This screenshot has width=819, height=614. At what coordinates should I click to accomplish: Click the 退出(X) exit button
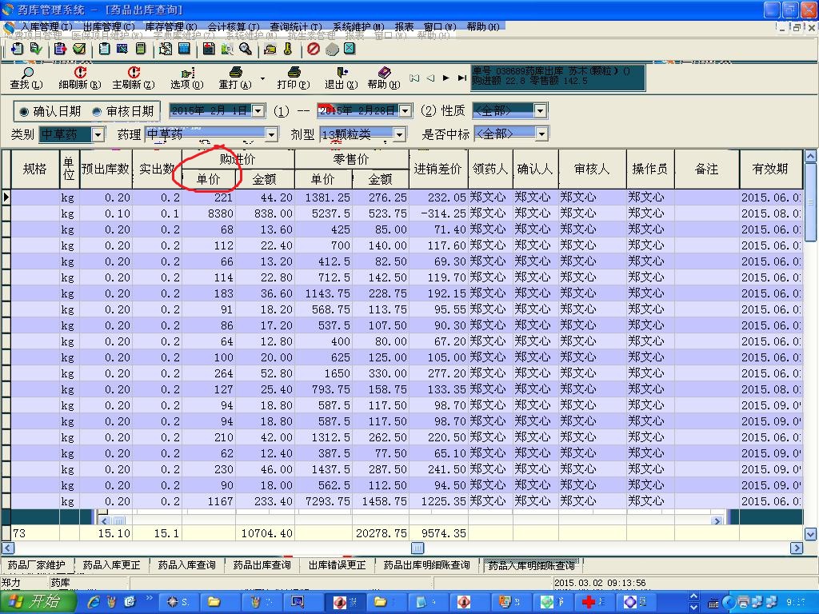341,78
